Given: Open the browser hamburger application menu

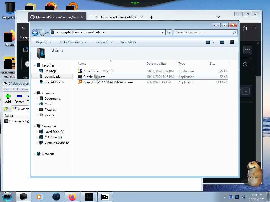Looking at the screenshot, I should coord(254,28).
